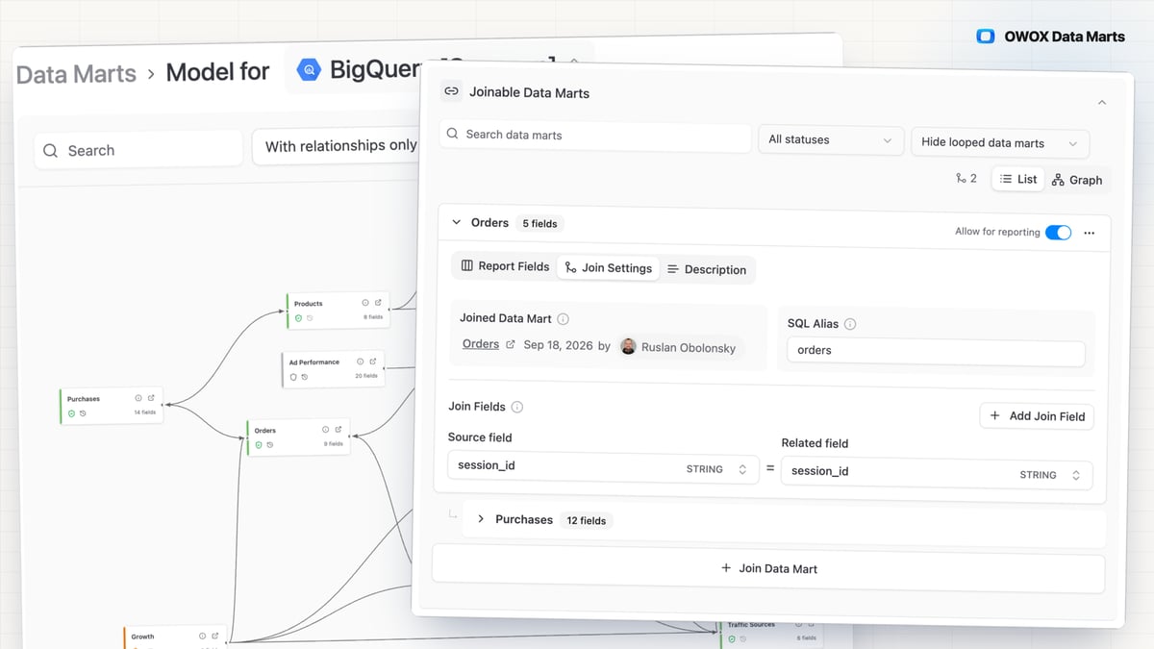
Task: Collapse the Orders section chevron
Action: (457, 222)
